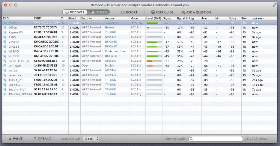Click the Wi-Fi icon next to 2012-TOSH_A

point(5,61)
